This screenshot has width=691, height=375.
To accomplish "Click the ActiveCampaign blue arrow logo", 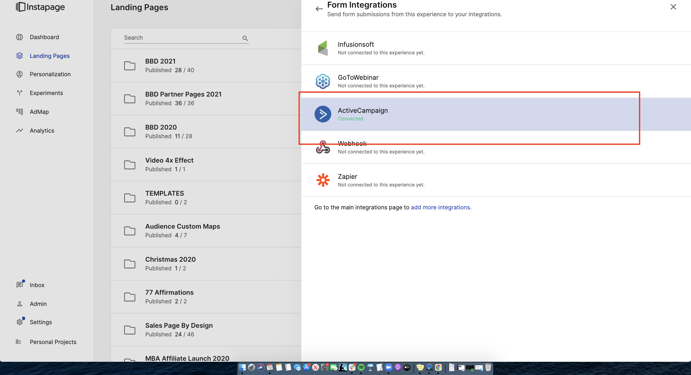I will point(323,114).
